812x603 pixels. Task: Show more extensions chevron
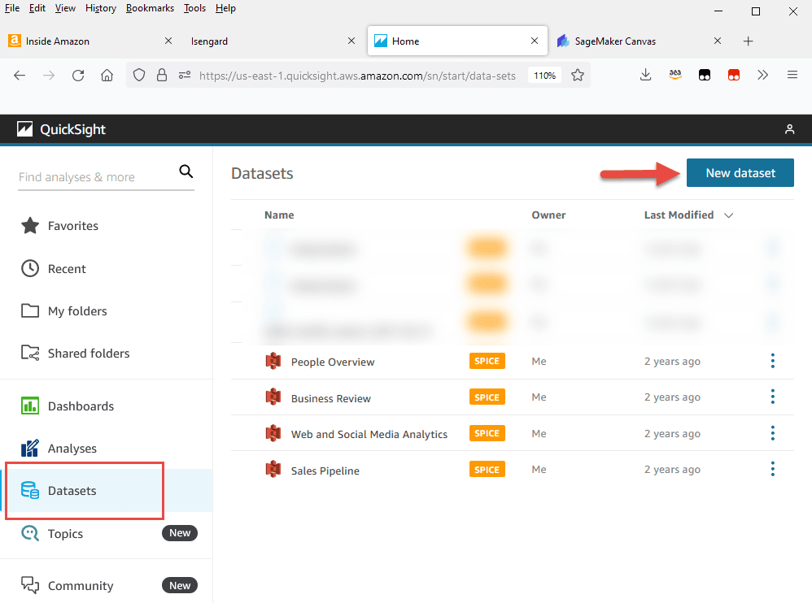[x=763, y=76]
